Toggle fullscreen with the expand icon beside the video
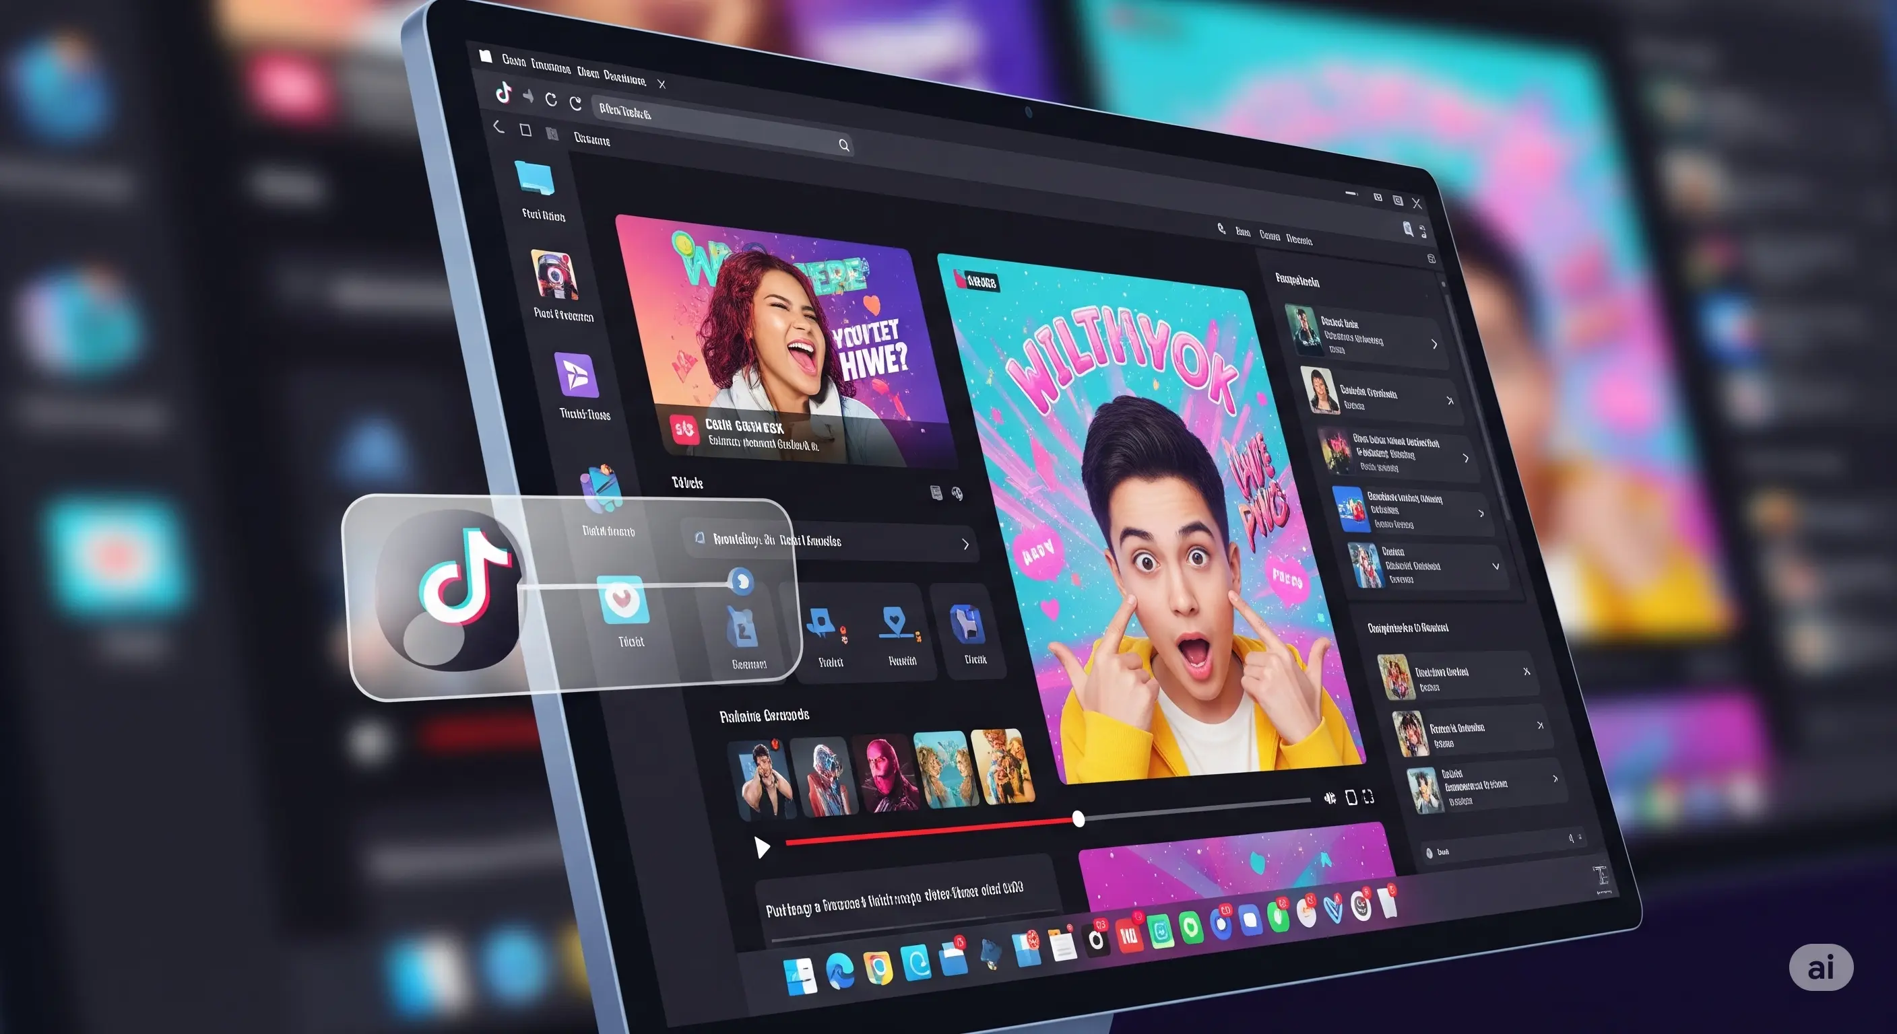 pyautogui.click(x=1368, y=796)
